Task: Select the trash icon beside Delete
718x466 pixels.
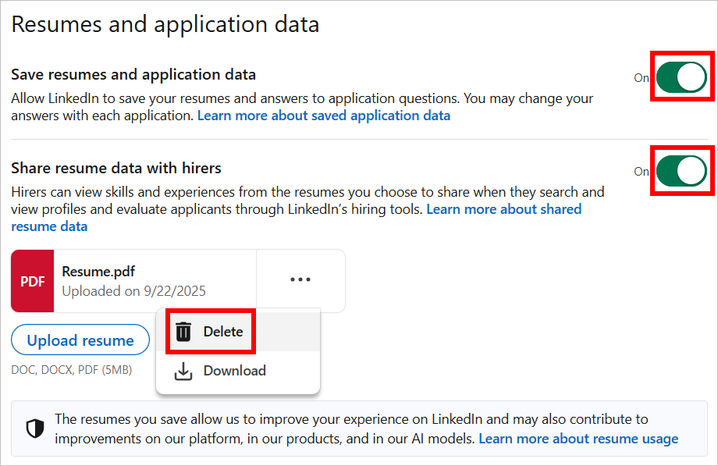Action: coord(184,331)
